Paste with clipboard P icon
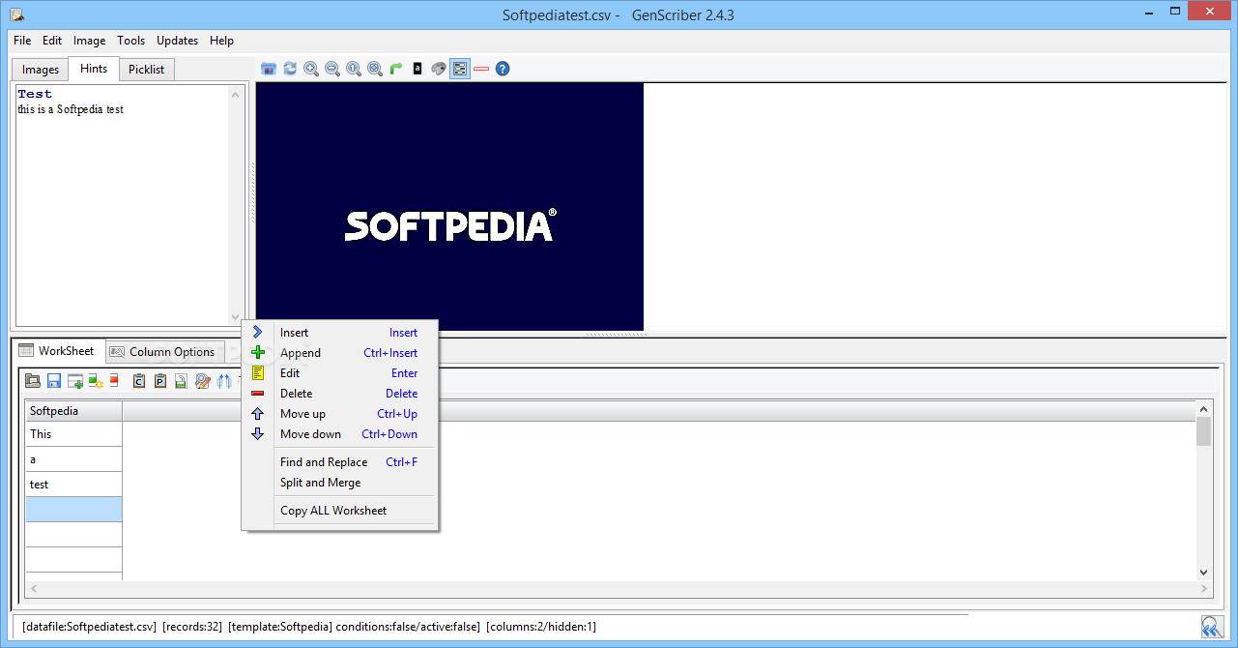 click(x=160, y=381)
